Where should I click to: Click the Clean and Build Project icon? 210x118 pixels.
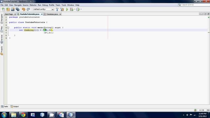[x=62, y=10]
